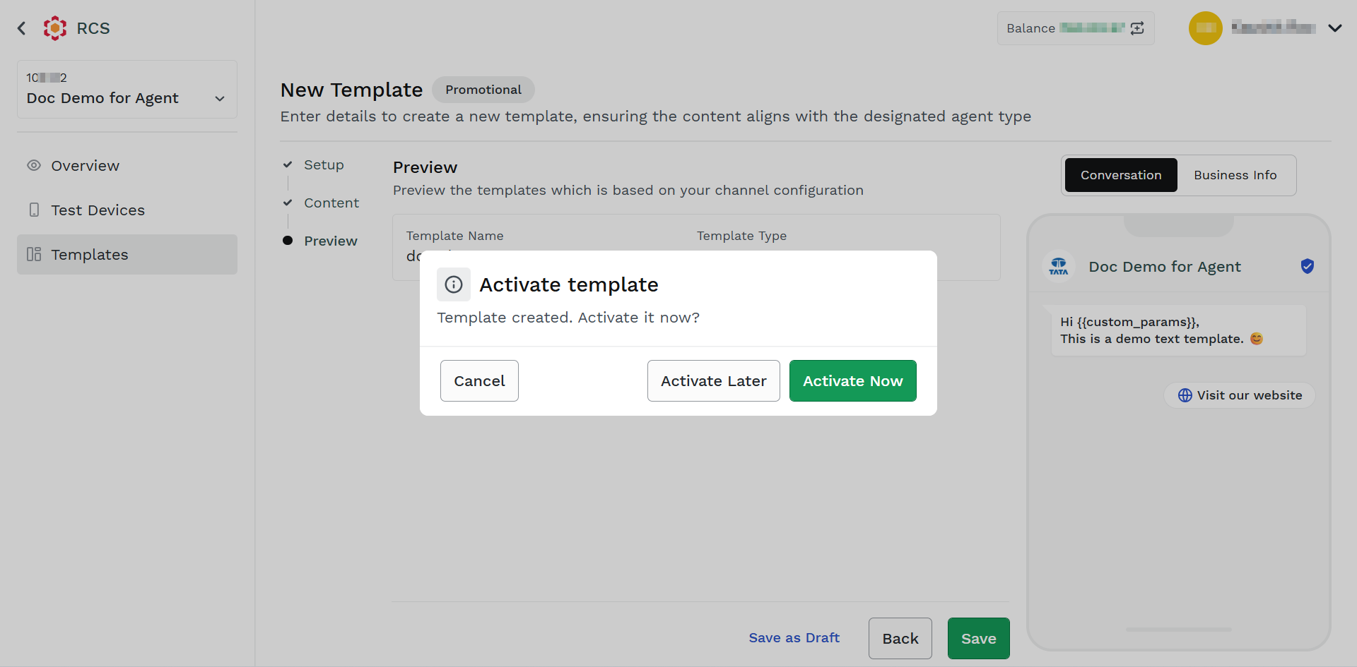
Task: Choose Activate Later in the dialog
Action: 714,381
